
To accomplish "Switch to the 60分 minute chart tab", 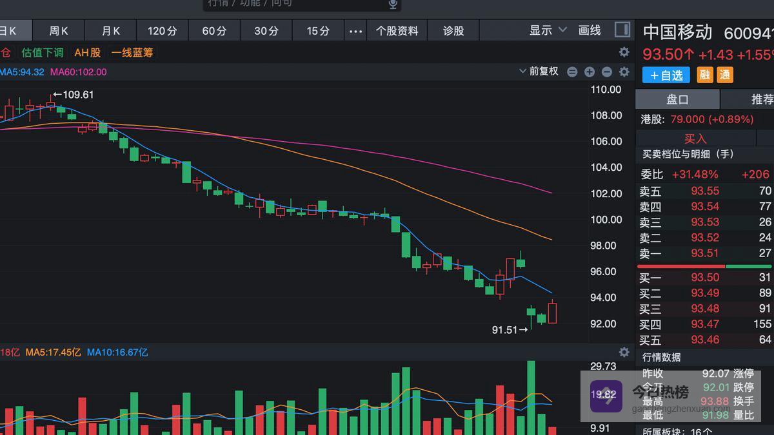I will pos(214,31).
